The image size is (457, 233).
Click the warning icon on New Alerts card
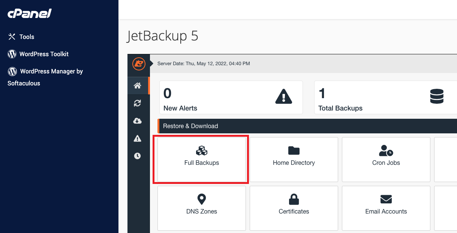(x=284, y=96)
